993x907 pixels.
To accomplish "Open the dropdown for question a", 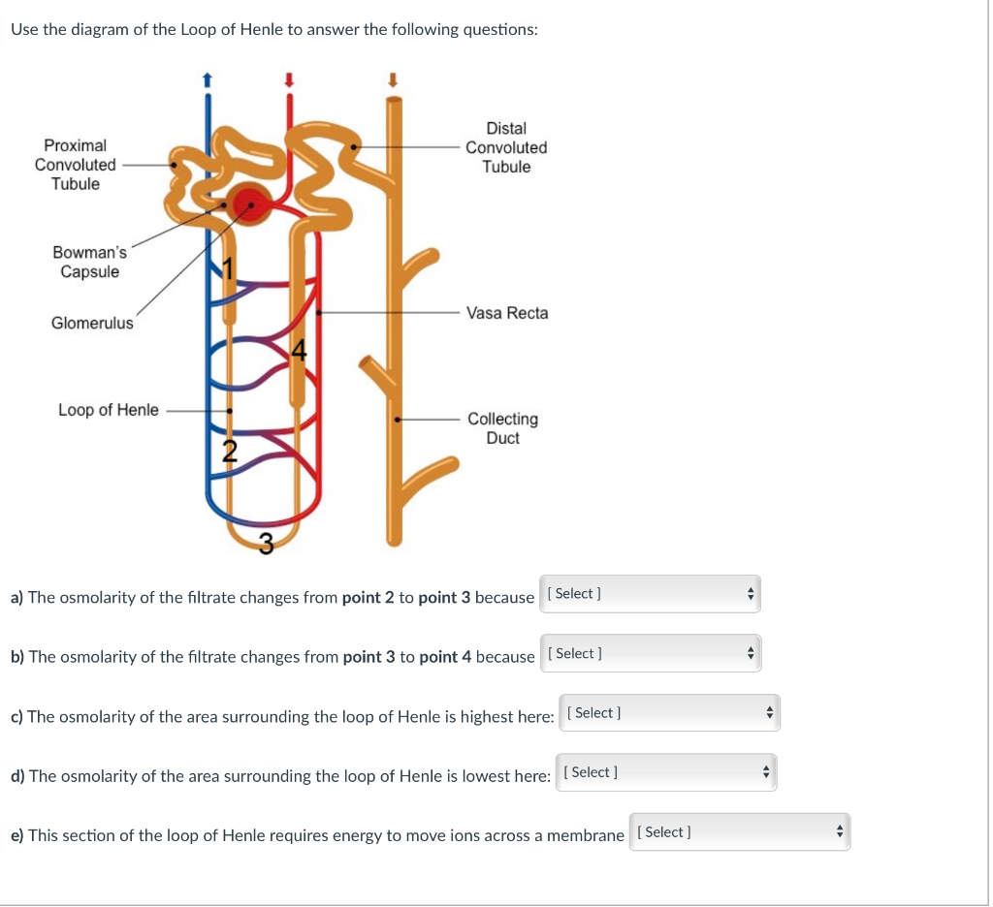I will point(650,593).
